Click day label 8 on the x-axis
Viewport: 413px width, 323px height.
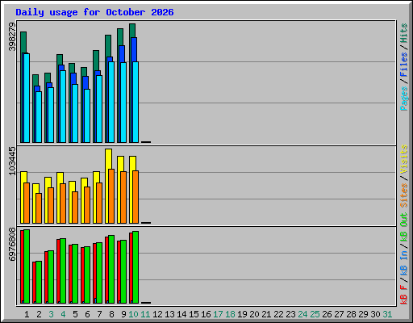(111, 314)
